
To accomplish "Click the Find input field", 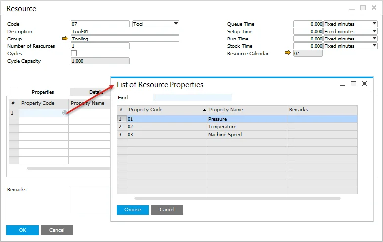I will (x=192, y=97).
